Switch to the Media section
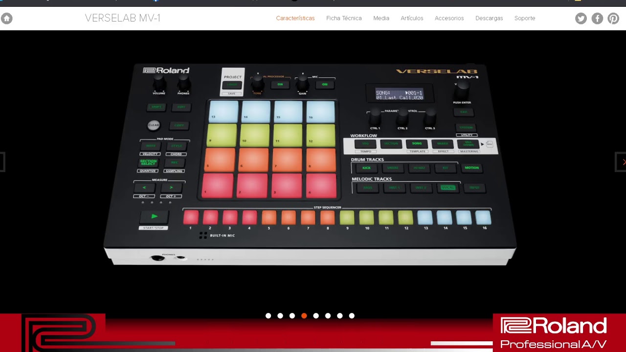The height and width of the screenshot is (352, 626). click(381, 18)
